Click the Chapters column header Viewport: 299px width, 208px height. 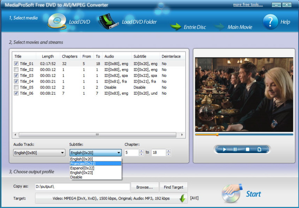[70, 56]
